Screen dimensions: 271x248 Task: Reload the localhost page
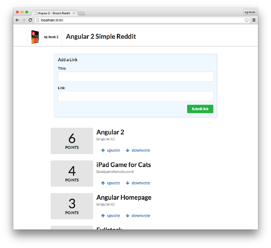point(30,20)
